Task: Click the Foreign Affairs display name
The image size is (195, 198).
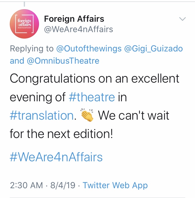Action: pyautogui.click(x=74, y=19)
